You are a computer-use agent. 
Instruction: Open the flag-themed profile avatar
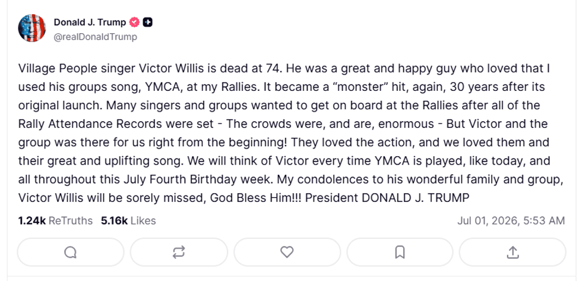[x=32, y=28]
